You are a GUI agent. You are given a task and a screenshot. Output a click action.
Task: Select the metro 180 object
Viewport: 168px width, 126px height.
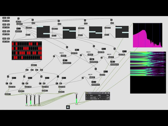click(x=19, y=22)
